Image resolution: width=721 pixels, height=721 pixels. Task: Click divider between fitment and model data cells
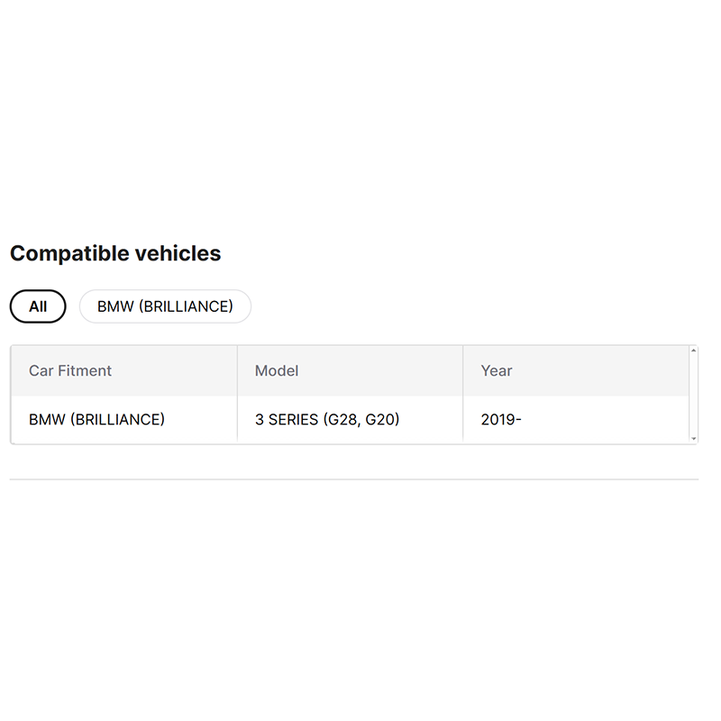237,419
